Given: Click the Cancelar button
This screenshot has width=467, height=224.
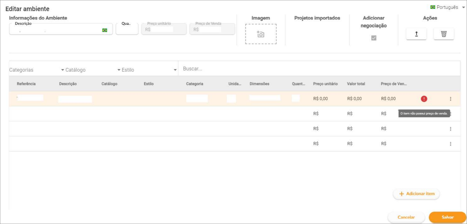Looking at the screenshot, I should click(x=406, y=217).
